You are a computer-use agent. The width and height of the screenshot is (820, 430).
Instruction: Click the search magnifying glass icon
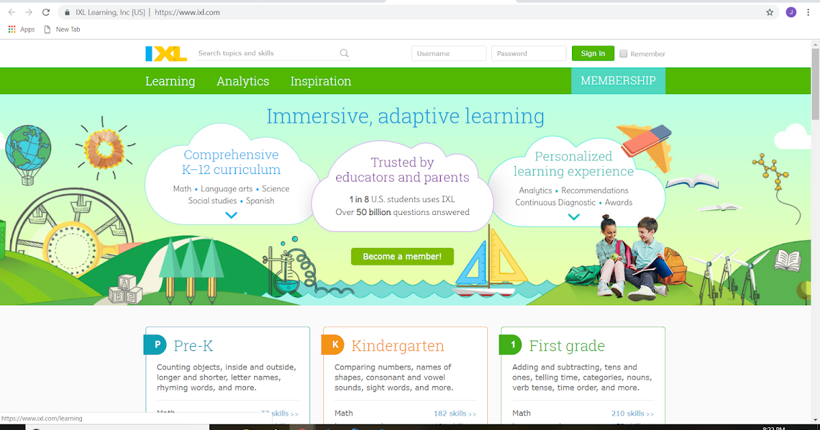pyautogui.click(x=344, y=53)
